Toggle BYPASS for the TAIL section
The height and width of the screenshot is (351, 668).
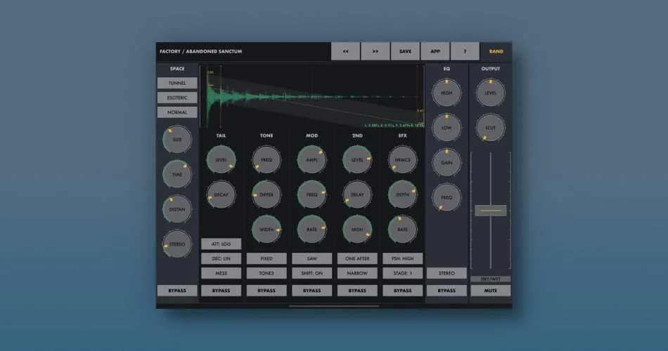(221, 291)
